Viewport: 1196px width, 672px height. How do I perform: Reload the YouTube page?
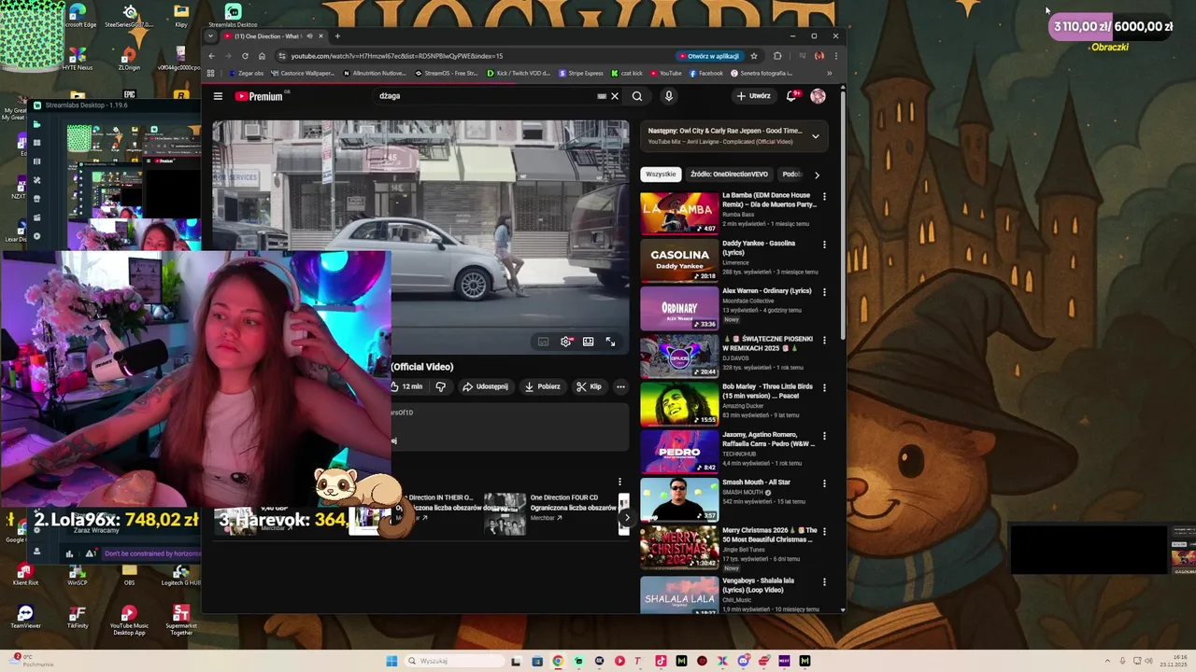click(245, 56)
